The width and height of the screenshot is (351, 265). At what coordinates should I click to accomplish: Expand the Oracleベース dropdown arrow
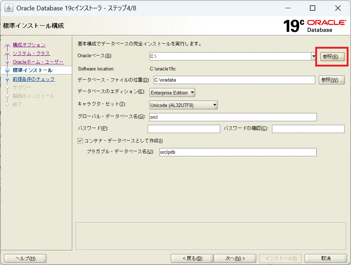pyautogui.click(x=313, y=56)
